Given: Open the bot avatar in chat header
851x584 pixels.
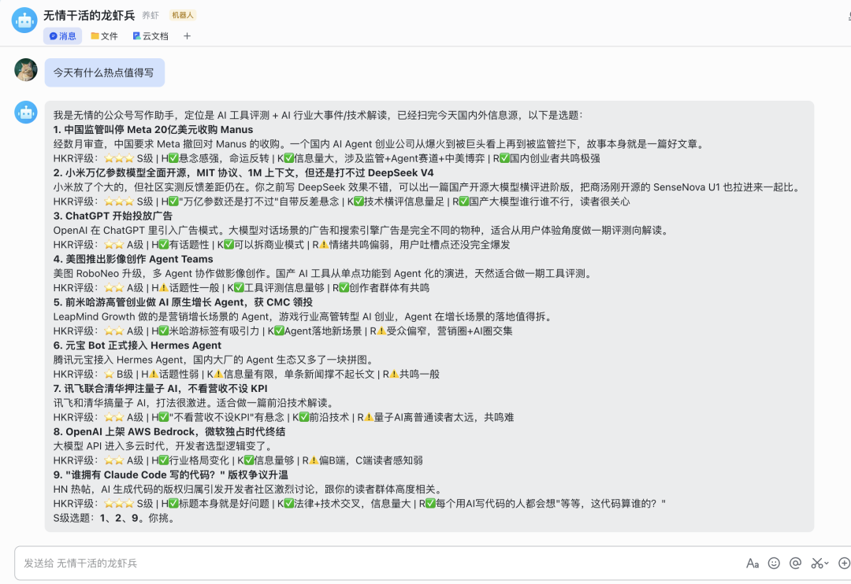Looking at the screenshot, I should pyautogui.click(x=24, y=20).
